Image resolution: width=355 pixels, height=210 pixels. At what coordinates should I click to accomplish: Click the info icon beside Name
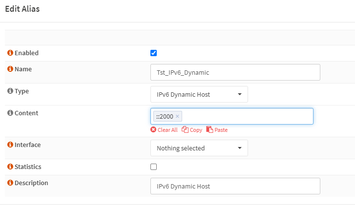click(x=10, y=69)
